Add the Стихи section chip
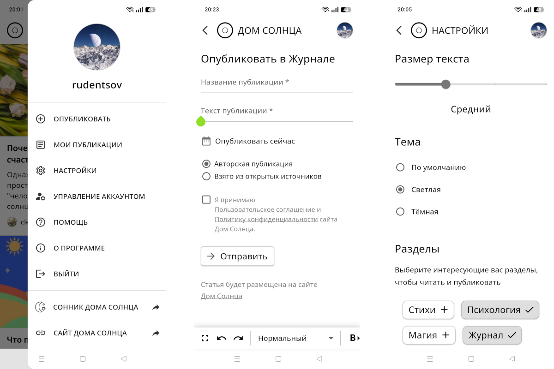554x369 pixels. click(428, 310)
